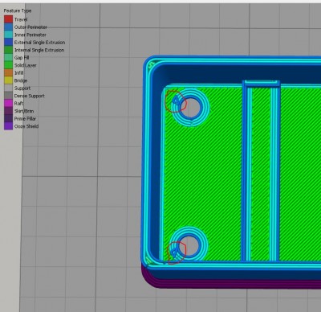Click the "Internal Single Extrusion" label
The height and width of the screenshot is (312, 321).
coord(39,50)
